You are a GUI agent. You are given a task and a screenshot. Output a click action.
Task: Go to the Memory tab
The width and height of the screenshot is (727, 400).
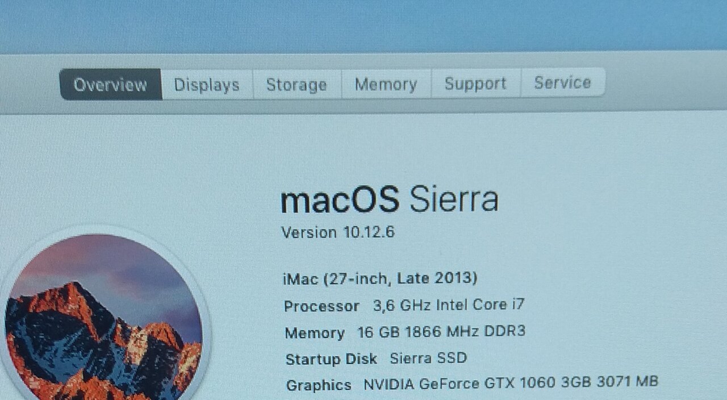coord(386,84)
